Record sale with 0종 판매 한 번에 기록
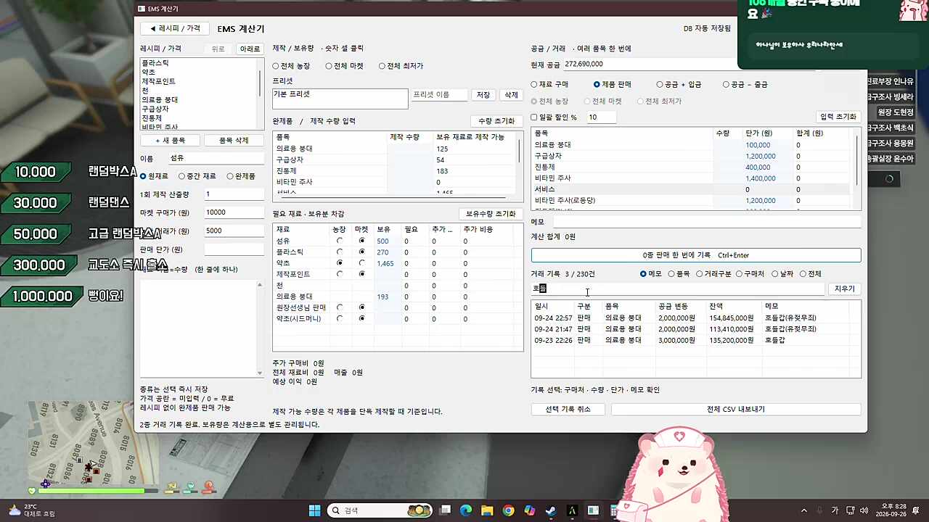This screenshot has width=929, height=522. coord(696,255)
